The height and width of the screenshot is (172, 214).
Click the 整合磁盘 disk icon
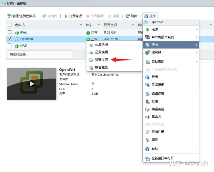(91, 68)
